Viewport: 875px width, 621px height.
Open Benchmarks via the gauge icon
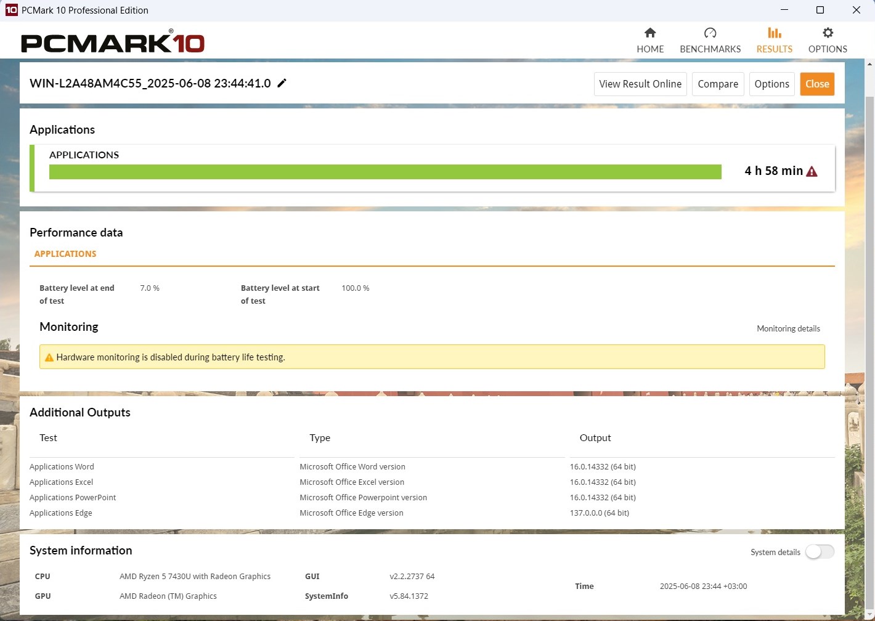point(710,33)
